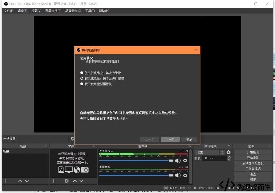This screenshot has height=193, width=275.
Task: Open the 文件(F) menu
Action: (9, 11)
